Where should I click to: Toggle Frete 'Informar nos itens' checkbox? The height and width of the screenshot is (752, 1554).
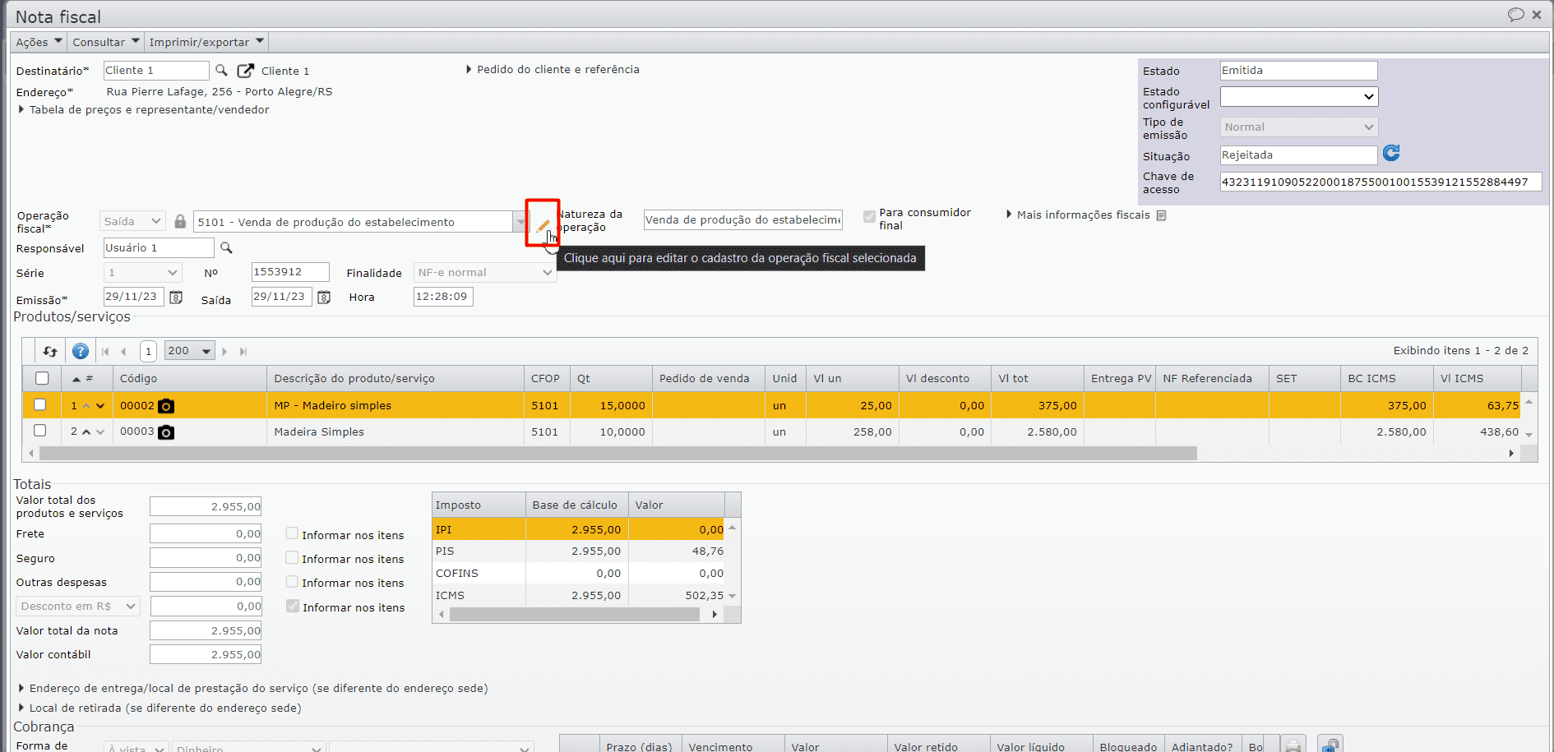click(x=292, y=533)
